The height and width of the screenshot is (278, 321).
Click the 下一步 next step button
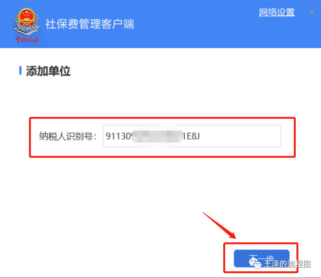click(x=262, y=258)
